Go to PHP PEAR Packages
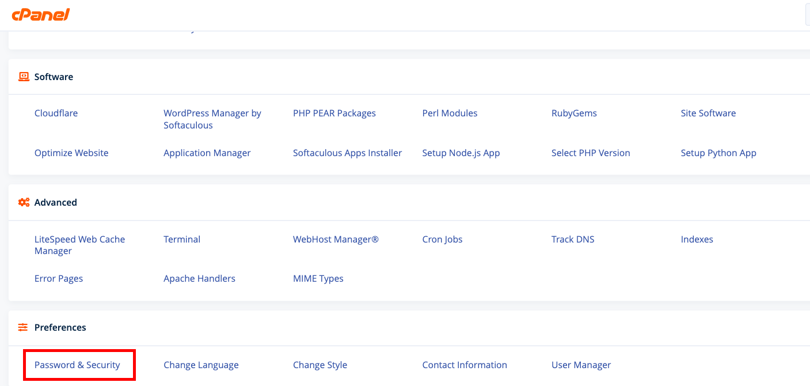Screen dimensions: 810x386 pyautogui.click(x=334, y=113)
